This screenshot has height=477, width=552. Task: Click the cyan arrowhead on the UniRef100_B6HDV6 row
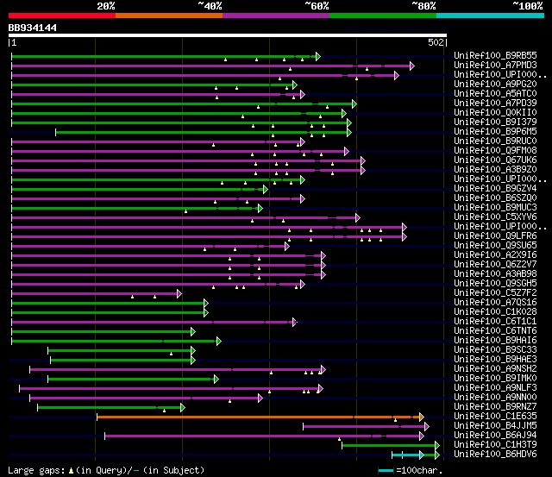coord(422,455)
